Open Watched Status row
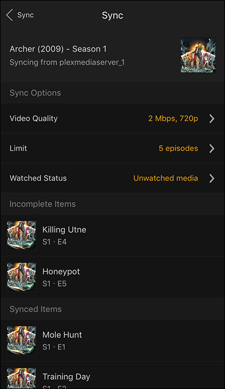Viewport: 225px width, 389px height. click(112, 178)
